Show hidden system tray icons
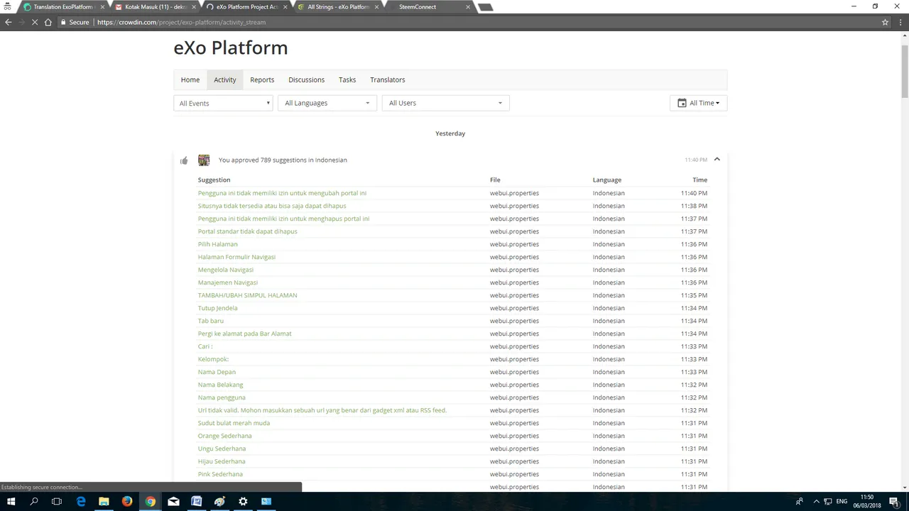Screen dimensions: 909x511 816,501
